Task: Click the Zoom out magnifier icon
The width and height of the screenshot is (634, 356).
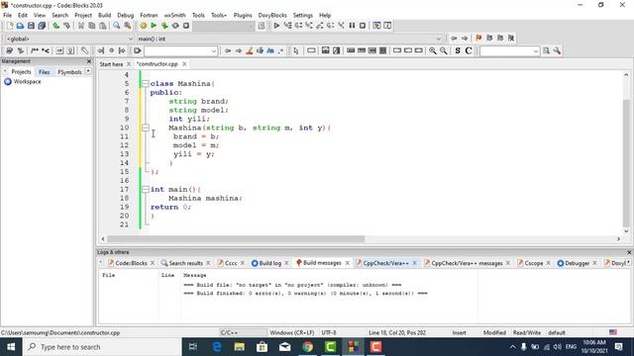Action: [444, 50]
